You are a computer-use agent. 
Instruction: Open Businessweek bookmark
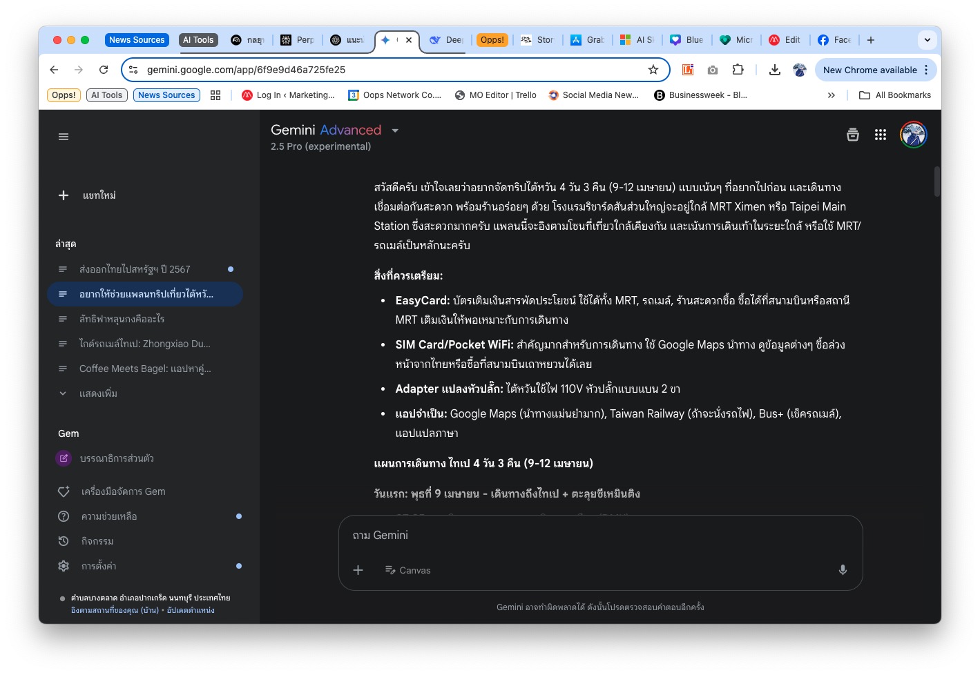coord(700,95)
